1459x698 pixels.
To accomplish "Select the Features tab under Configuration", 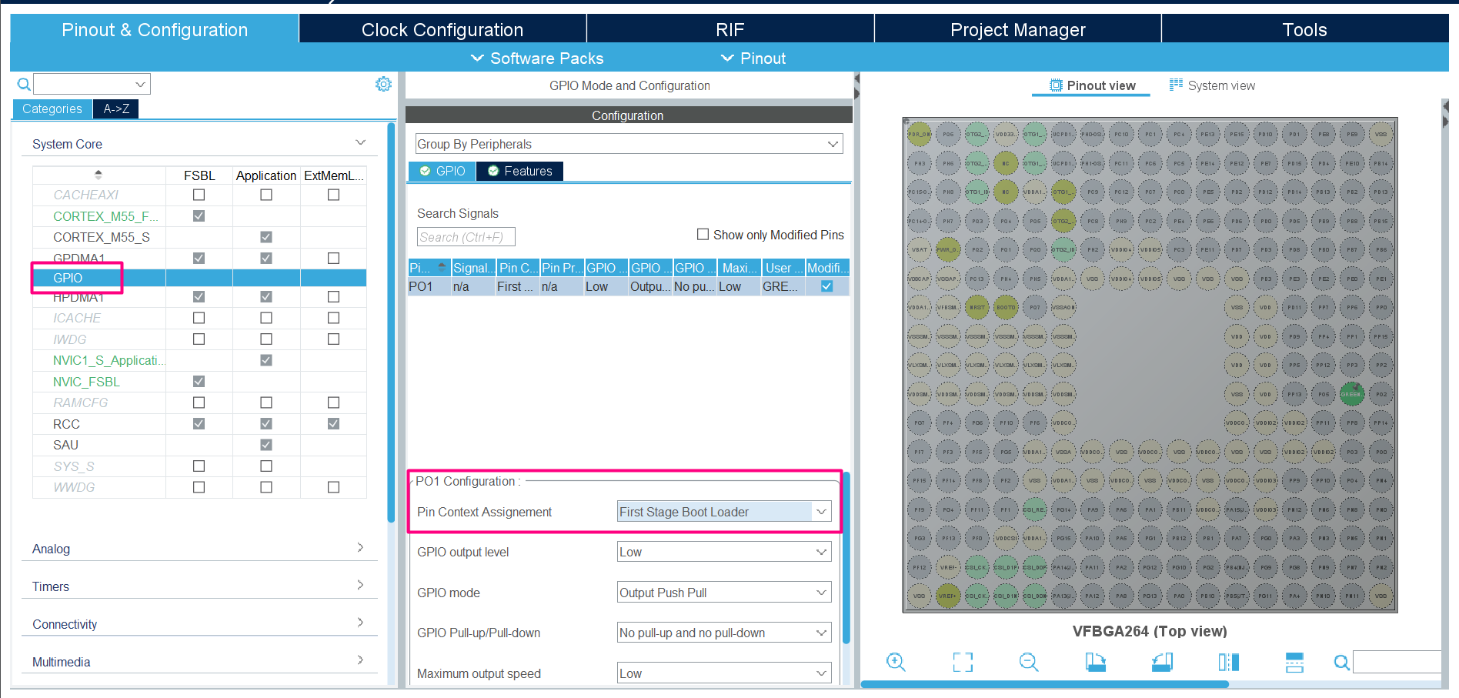I will pyautogui.click(x=519, y=171).
